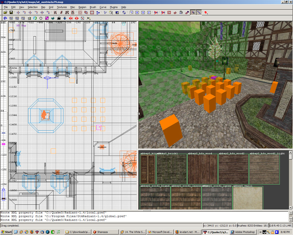293x235 pixels.
Task: Toggle the crossed-out caulk filter button
Action: pos(156,12)
